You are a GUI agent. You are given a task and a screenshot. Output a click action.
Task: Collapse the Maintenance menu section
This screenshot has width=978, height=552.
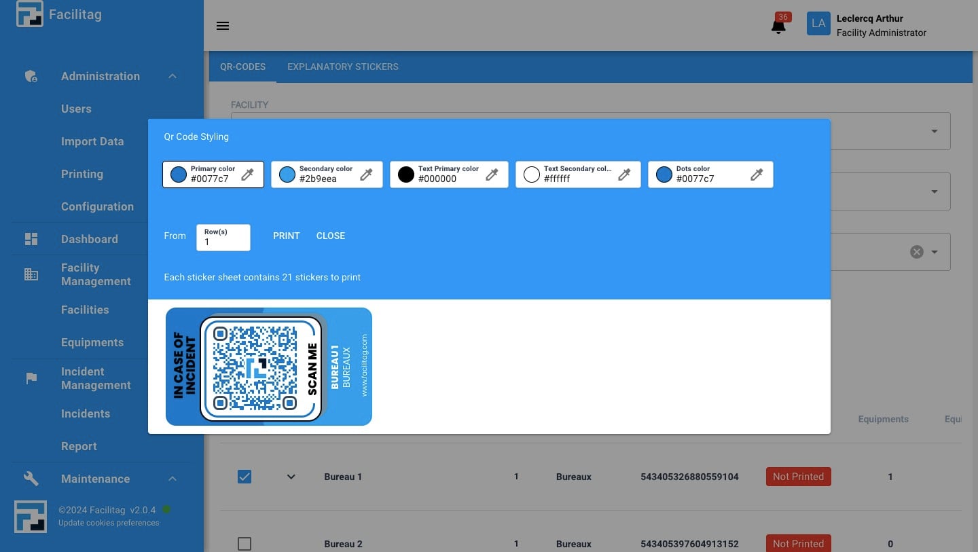click(x=173, y=479)
